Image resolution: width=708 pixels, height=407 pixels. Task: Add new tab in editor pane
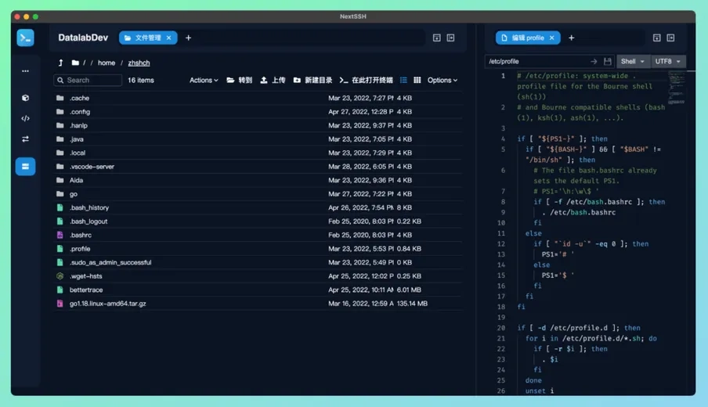click(571, 38)
